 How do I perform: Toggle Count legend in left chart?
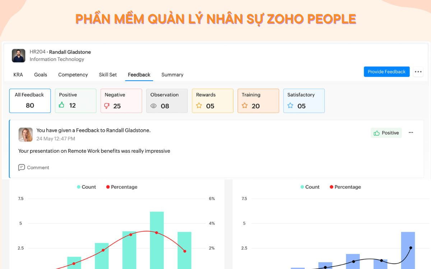86,187
